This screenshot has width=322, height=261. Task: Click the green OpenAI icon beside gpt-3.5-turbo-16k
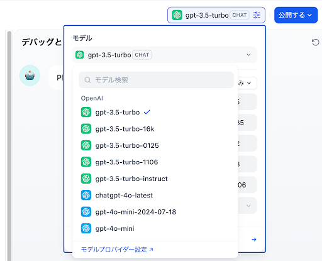click(86, 129)
